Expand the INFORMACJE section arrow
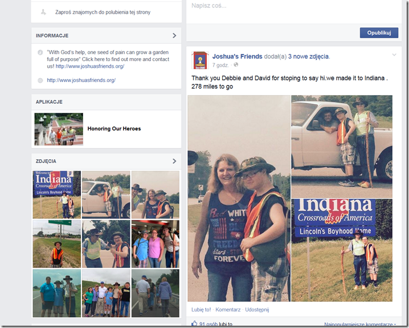This screenshot has height=328, width=409. coord(174,35)
